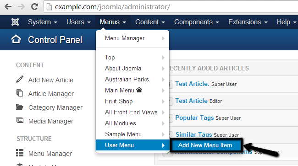Click the address bar URL field
This screenshot has height=166, width=298.
(x=171, y=7)
